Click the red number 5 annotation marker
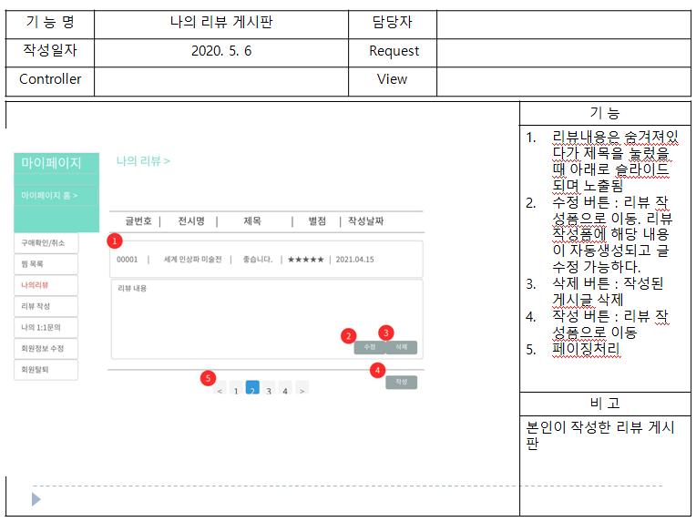Viewport: 696px width, 522px height. pyautogui.click(x=209, y=377)
